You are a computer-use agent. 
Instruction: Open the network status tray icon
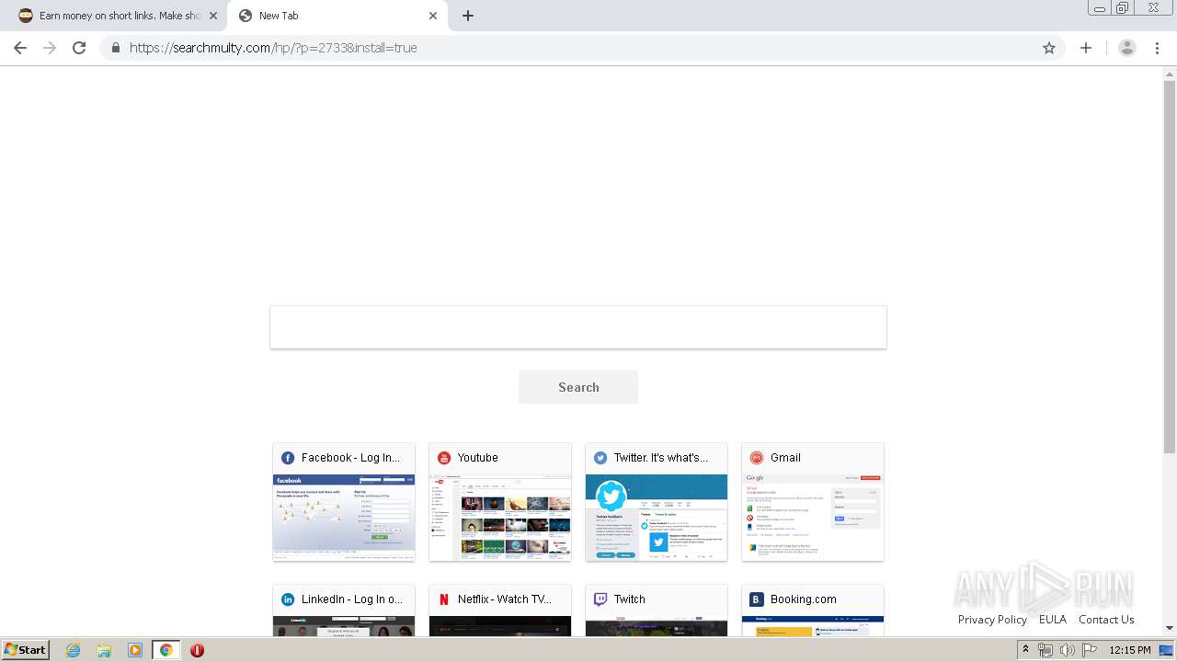click(x=1046, y=650)
